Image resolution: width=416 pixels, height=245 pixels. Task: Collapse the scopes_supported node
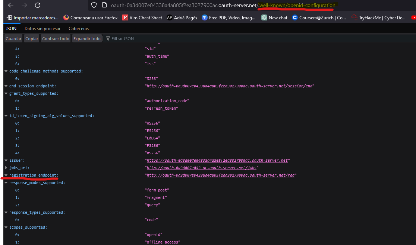click(6, 227)
